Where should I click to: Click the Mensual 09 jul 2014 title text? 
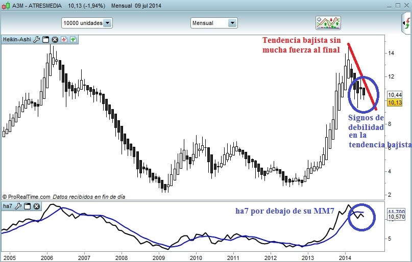[x=136, y=6]
